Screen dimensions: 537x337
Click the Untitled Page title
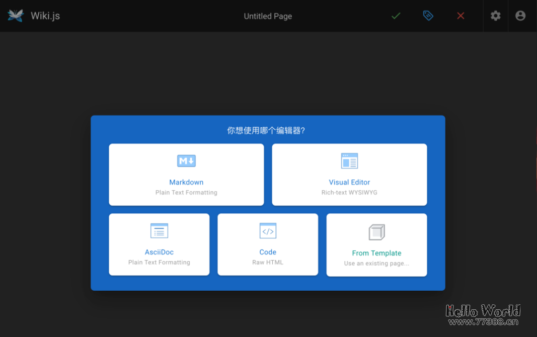click(x=268, y=16)
